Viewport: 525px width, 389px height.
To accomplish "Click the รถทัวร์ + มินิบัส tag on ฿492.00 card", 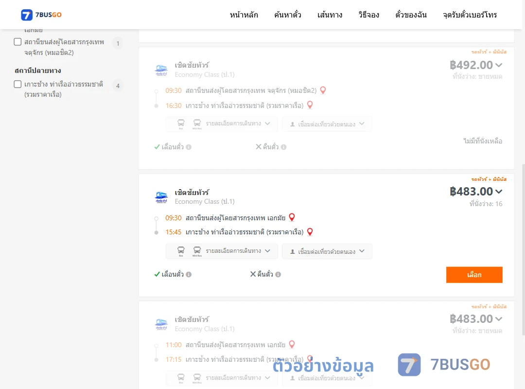I will (x=489, y=52).
